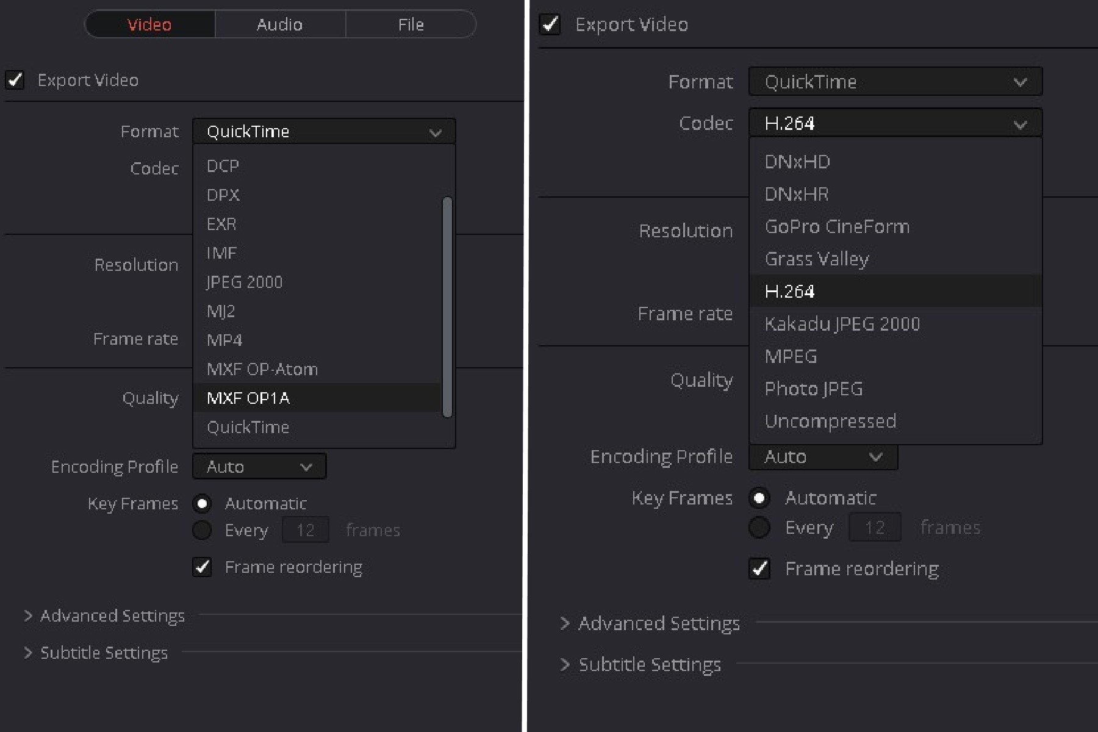Open left panel Encoding Profile Auto dropdown

(x=259, y=467)
